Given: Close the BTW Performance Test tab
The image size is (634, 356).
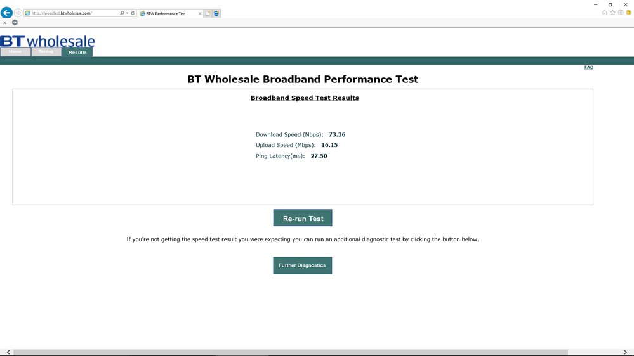Looking at the screenshot, I should (200, 13).
